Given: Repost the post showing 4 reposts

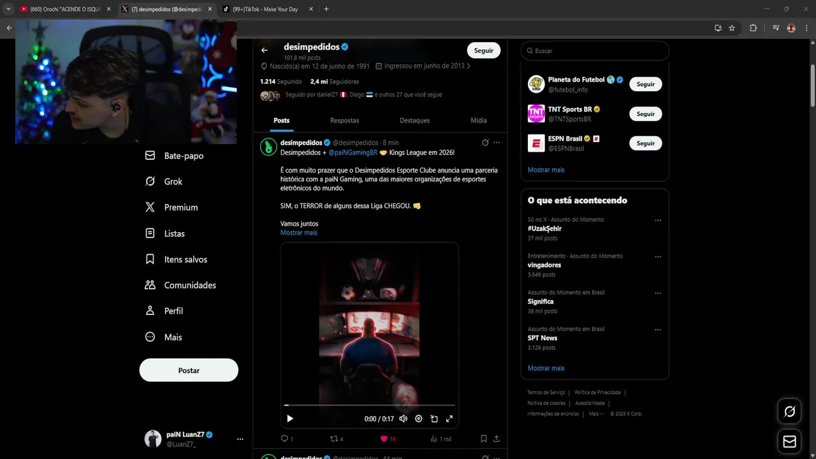Looking at the screenshot, I should pyautogui.click(x=337, y=439).
